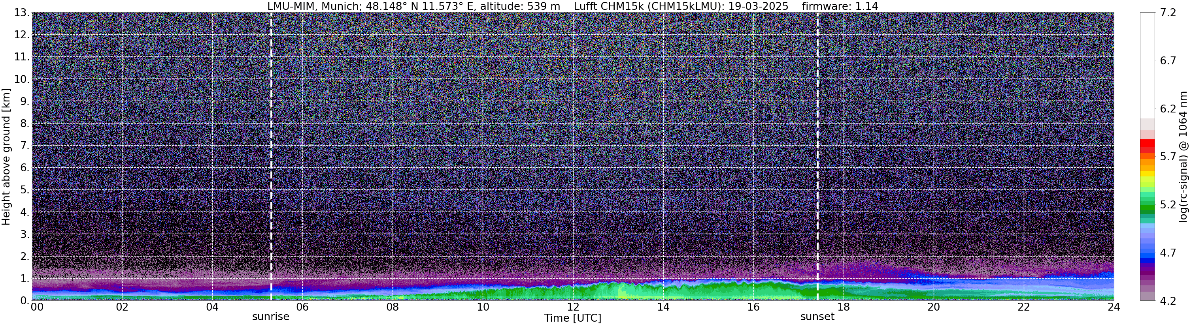Click the colorbar tick label '6.7'
The image size is (1191, 326).
[x=1168, y=61]
